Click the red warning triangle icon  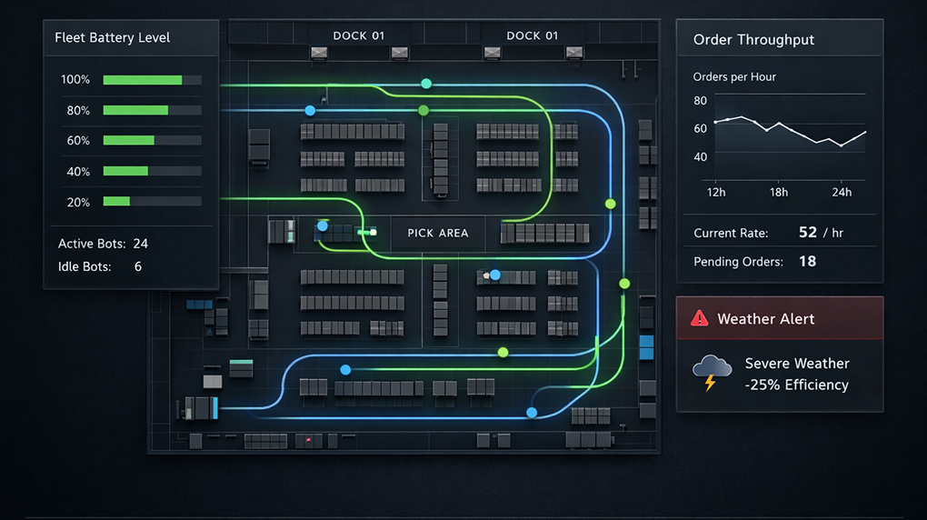(699, 318)
